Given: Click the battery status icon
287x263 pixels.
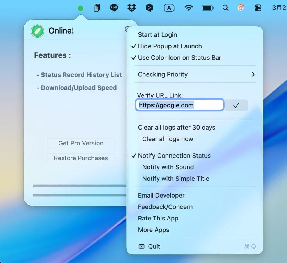Looking at the screenshot, I should 207,8.
